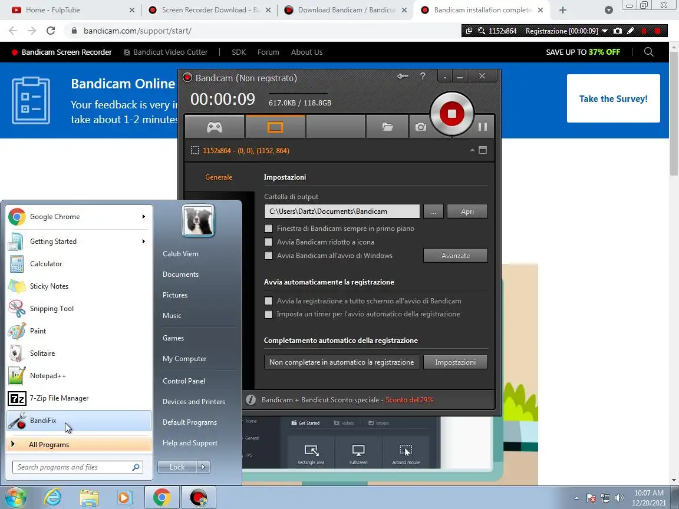Screen dimensions: 679x509
Task: Enable Finestra di Bandicam sempre in primo piano
Action: [x=269, y=229]
